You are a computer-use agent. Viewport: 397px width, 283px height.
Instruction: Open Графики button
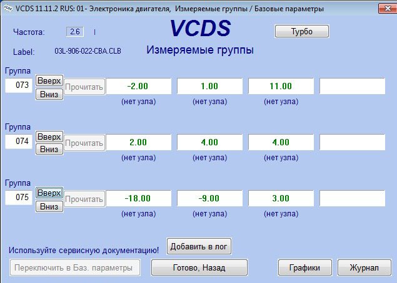305,267
